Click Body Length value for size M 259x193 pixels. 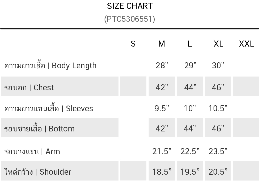[162, 66]
